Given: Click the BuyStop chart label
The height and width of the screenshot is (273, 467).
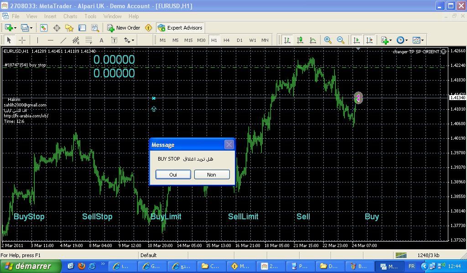Looking at the screenshot, I should (x=29, y=217).
